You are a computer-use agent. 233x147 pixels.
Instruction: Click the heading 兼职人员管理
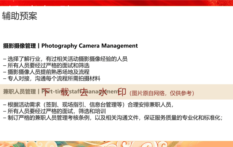[x=20, y=91]
